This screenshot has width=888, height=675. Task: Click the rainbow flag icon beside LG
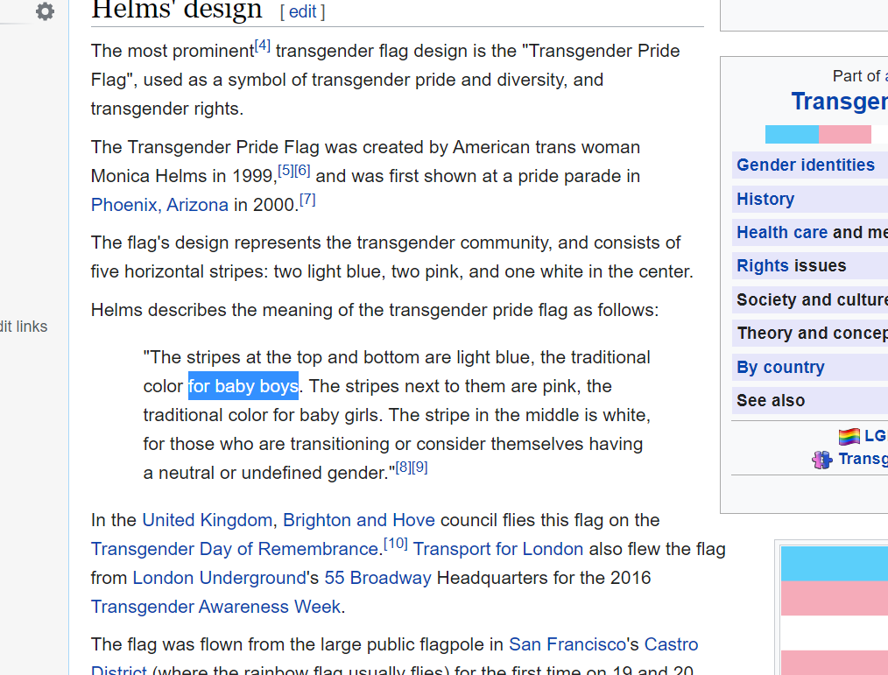pos(849,437)
